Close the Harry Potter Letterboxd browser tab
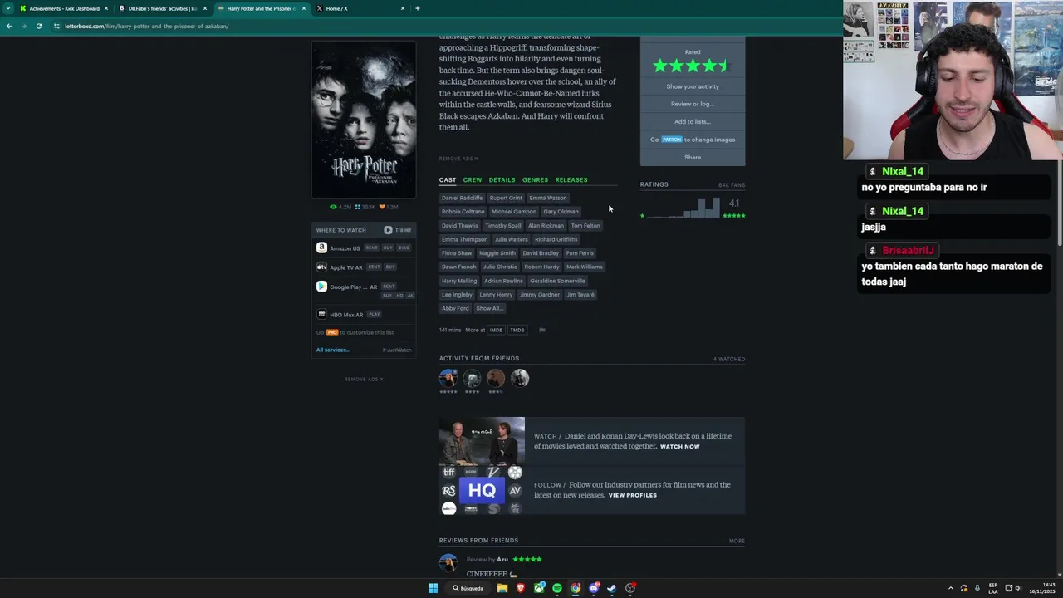 click(304, 8)
